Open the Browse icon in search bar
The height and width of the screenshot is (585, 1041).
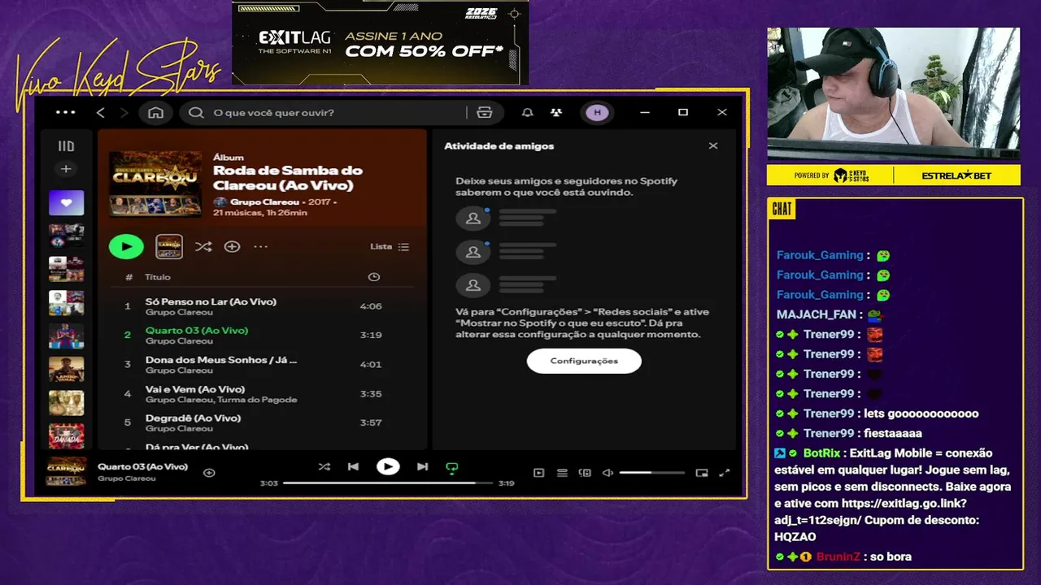pyautogui.click(x=485, y=113)
